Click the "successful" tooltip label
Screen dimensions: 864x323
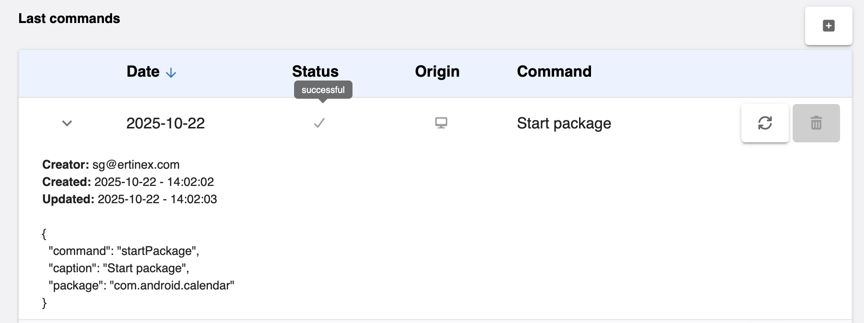coord(323,90)
